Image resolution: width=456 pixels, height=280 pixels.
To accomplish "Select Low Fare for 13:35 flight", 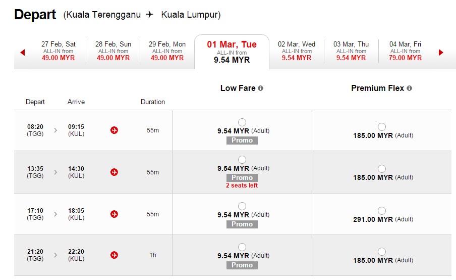I will coord(242,160).
